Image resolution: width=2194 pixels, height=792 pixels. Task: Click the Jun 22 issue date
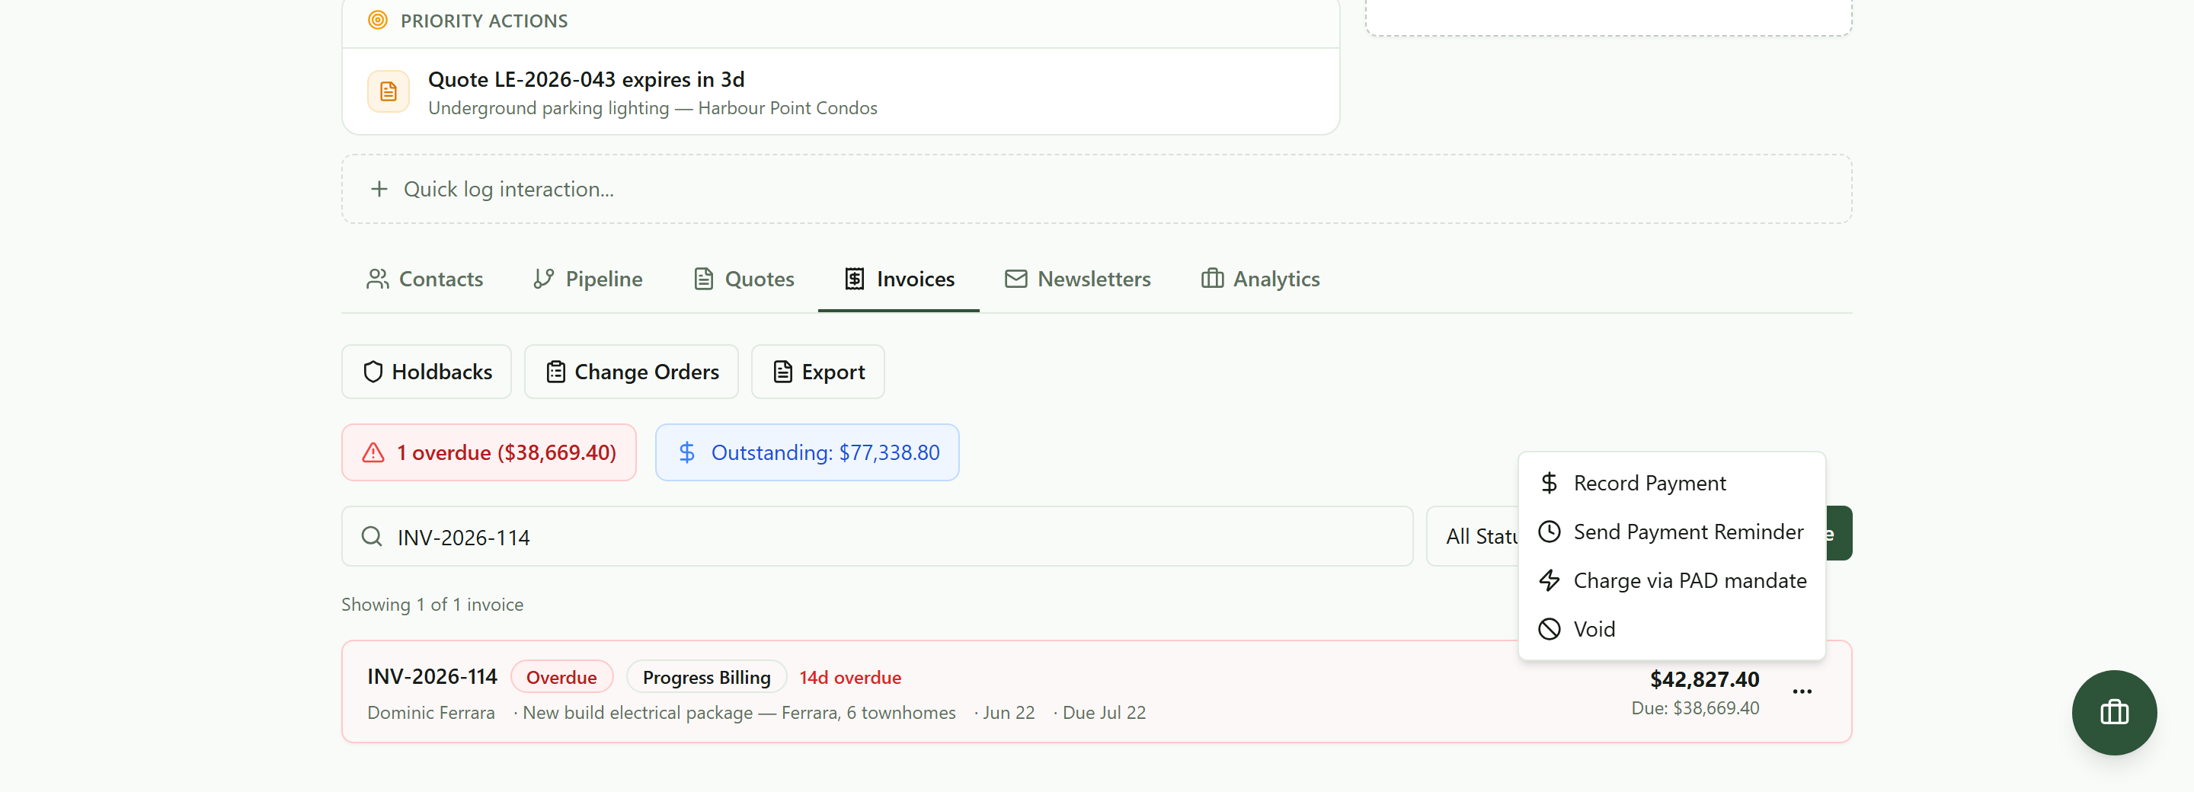pos(1009,713)
